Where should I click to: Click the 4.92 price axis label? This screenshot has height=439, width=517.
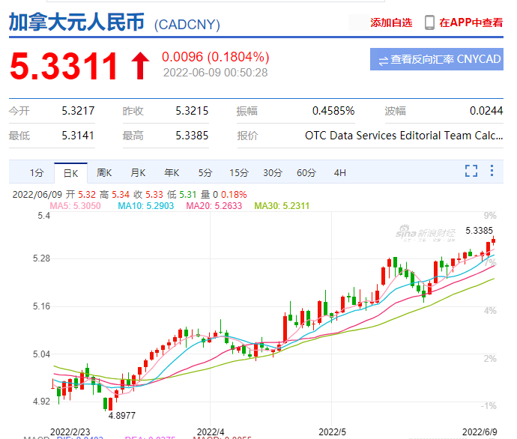(41, 402)
